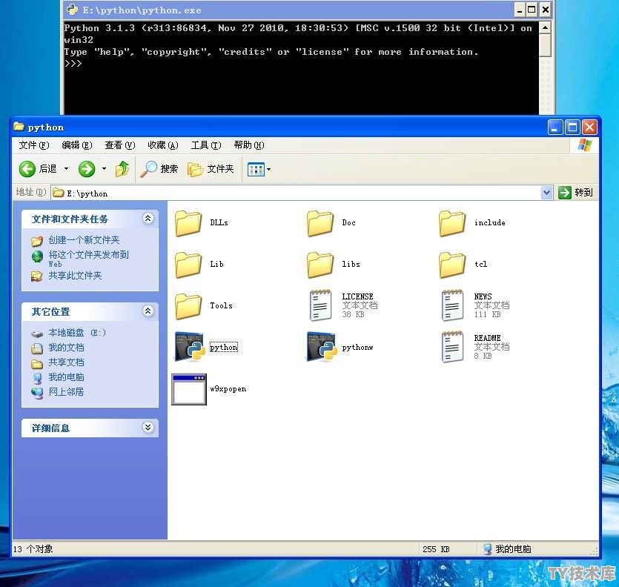Viewport: 619px width, 587px height.
Task: Click 创建一个新文件夹 link
Action: 84,240
